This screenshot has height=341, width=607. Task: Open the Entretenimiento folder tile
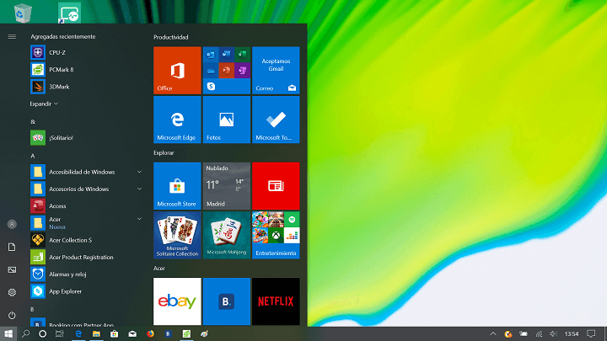tap(276, 235)
